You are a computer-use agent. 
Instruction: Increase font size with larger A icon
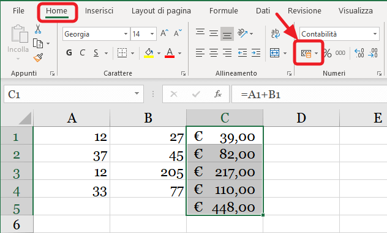click(x=164, y=33)
